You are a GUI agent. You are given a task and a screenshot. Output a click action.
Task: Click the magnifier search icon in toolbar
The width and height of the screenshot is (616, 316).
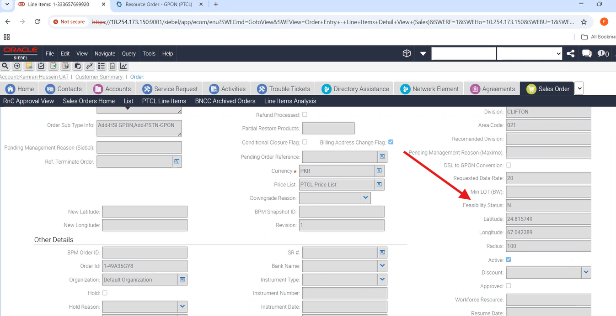[5, 66]
